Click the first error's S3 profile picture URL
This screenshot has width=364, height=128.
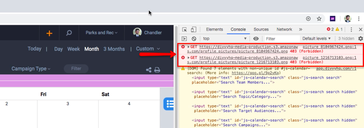click(242, 49)
